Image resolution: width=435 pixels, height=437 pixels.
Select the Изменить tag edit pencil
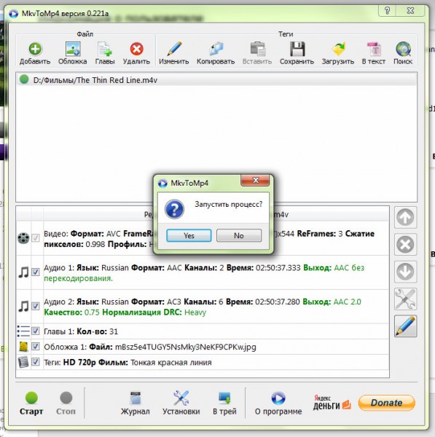(x=174, y=49)
